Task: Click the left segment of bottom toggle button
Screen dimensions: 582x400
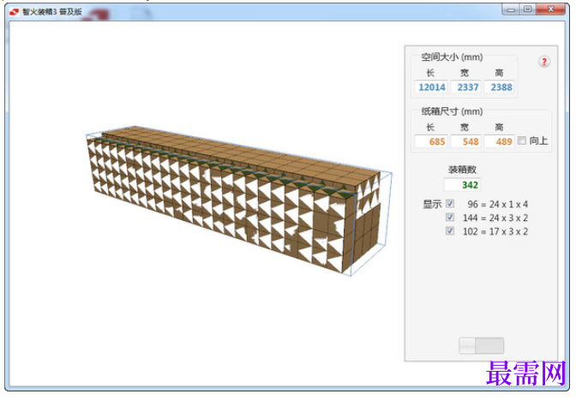Action: 467,346
